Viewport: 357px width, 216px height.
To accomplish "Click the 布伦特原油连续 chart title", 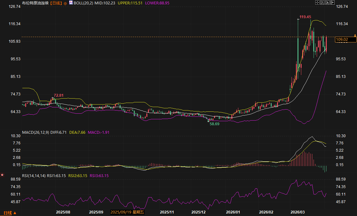I will point(36,3).
